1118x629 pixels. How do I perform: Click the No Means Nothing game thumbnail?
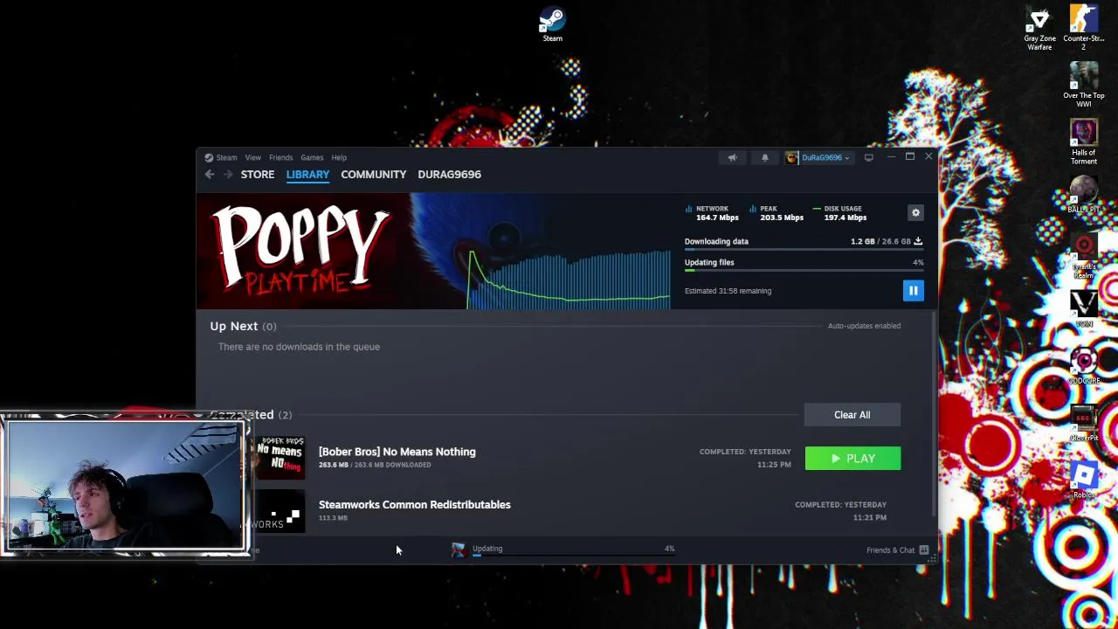tap(279, 458)
